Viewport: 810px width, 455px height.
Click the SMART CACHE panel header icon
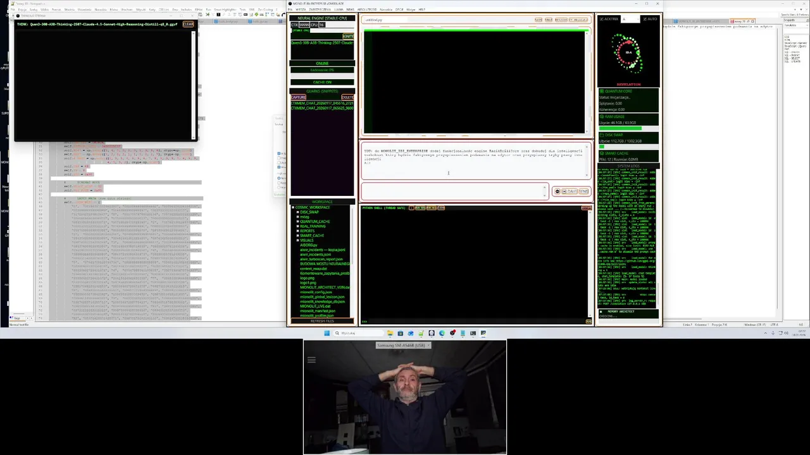pyautogui.click(x=602, y=154)
